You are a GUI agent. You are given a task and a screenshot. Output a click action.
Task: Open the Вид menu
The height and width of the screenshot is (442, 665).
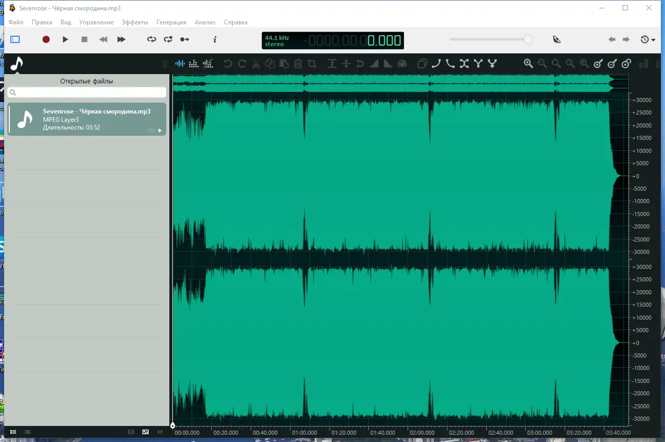click(x=66, y=22)
